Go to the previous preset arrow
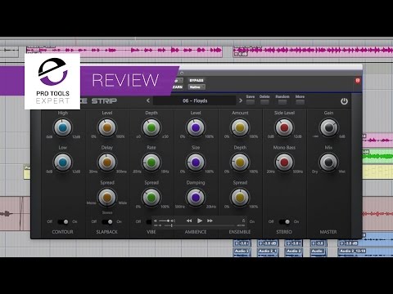The width and height of the screenshot is (393, 294). click(148, 100)
